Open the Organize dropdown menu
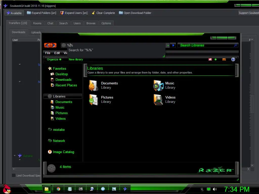 pyautogui.click(x=54, y=59)
